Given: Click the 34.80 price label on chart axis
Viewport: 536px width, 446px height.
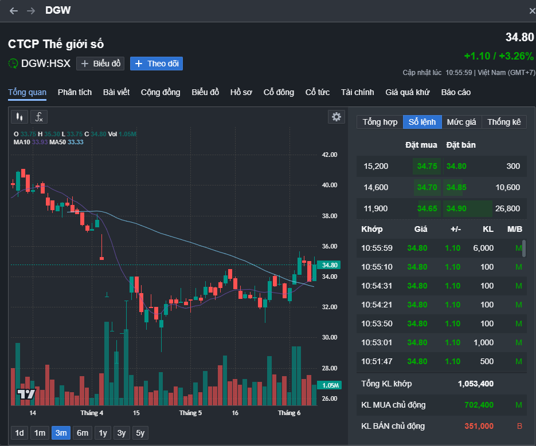Looking at the screenshot, I should (329, 265).
